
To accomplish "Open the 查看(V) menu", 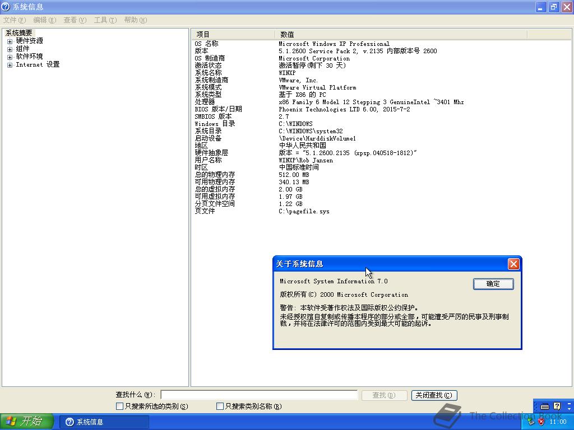I will click(75, 20).
